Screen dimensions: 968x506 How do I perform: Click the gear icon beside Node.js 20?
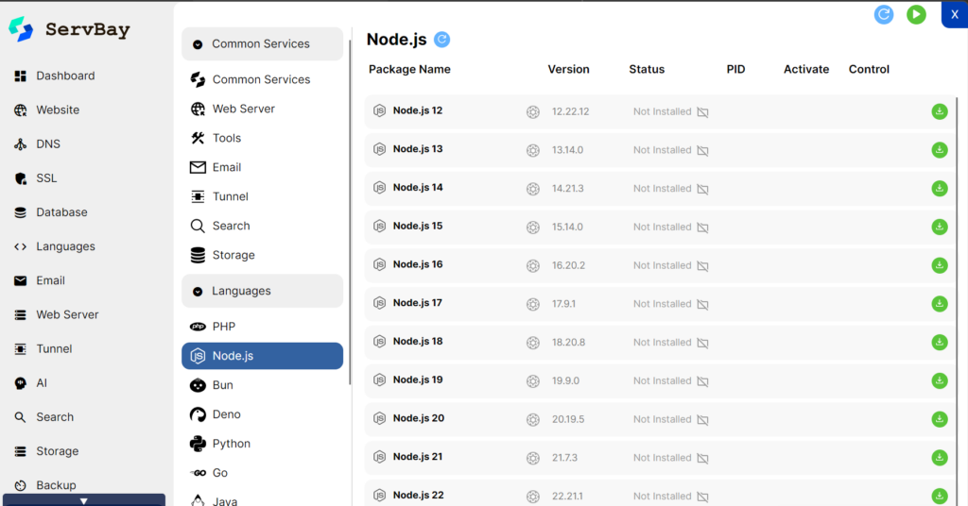533,419
